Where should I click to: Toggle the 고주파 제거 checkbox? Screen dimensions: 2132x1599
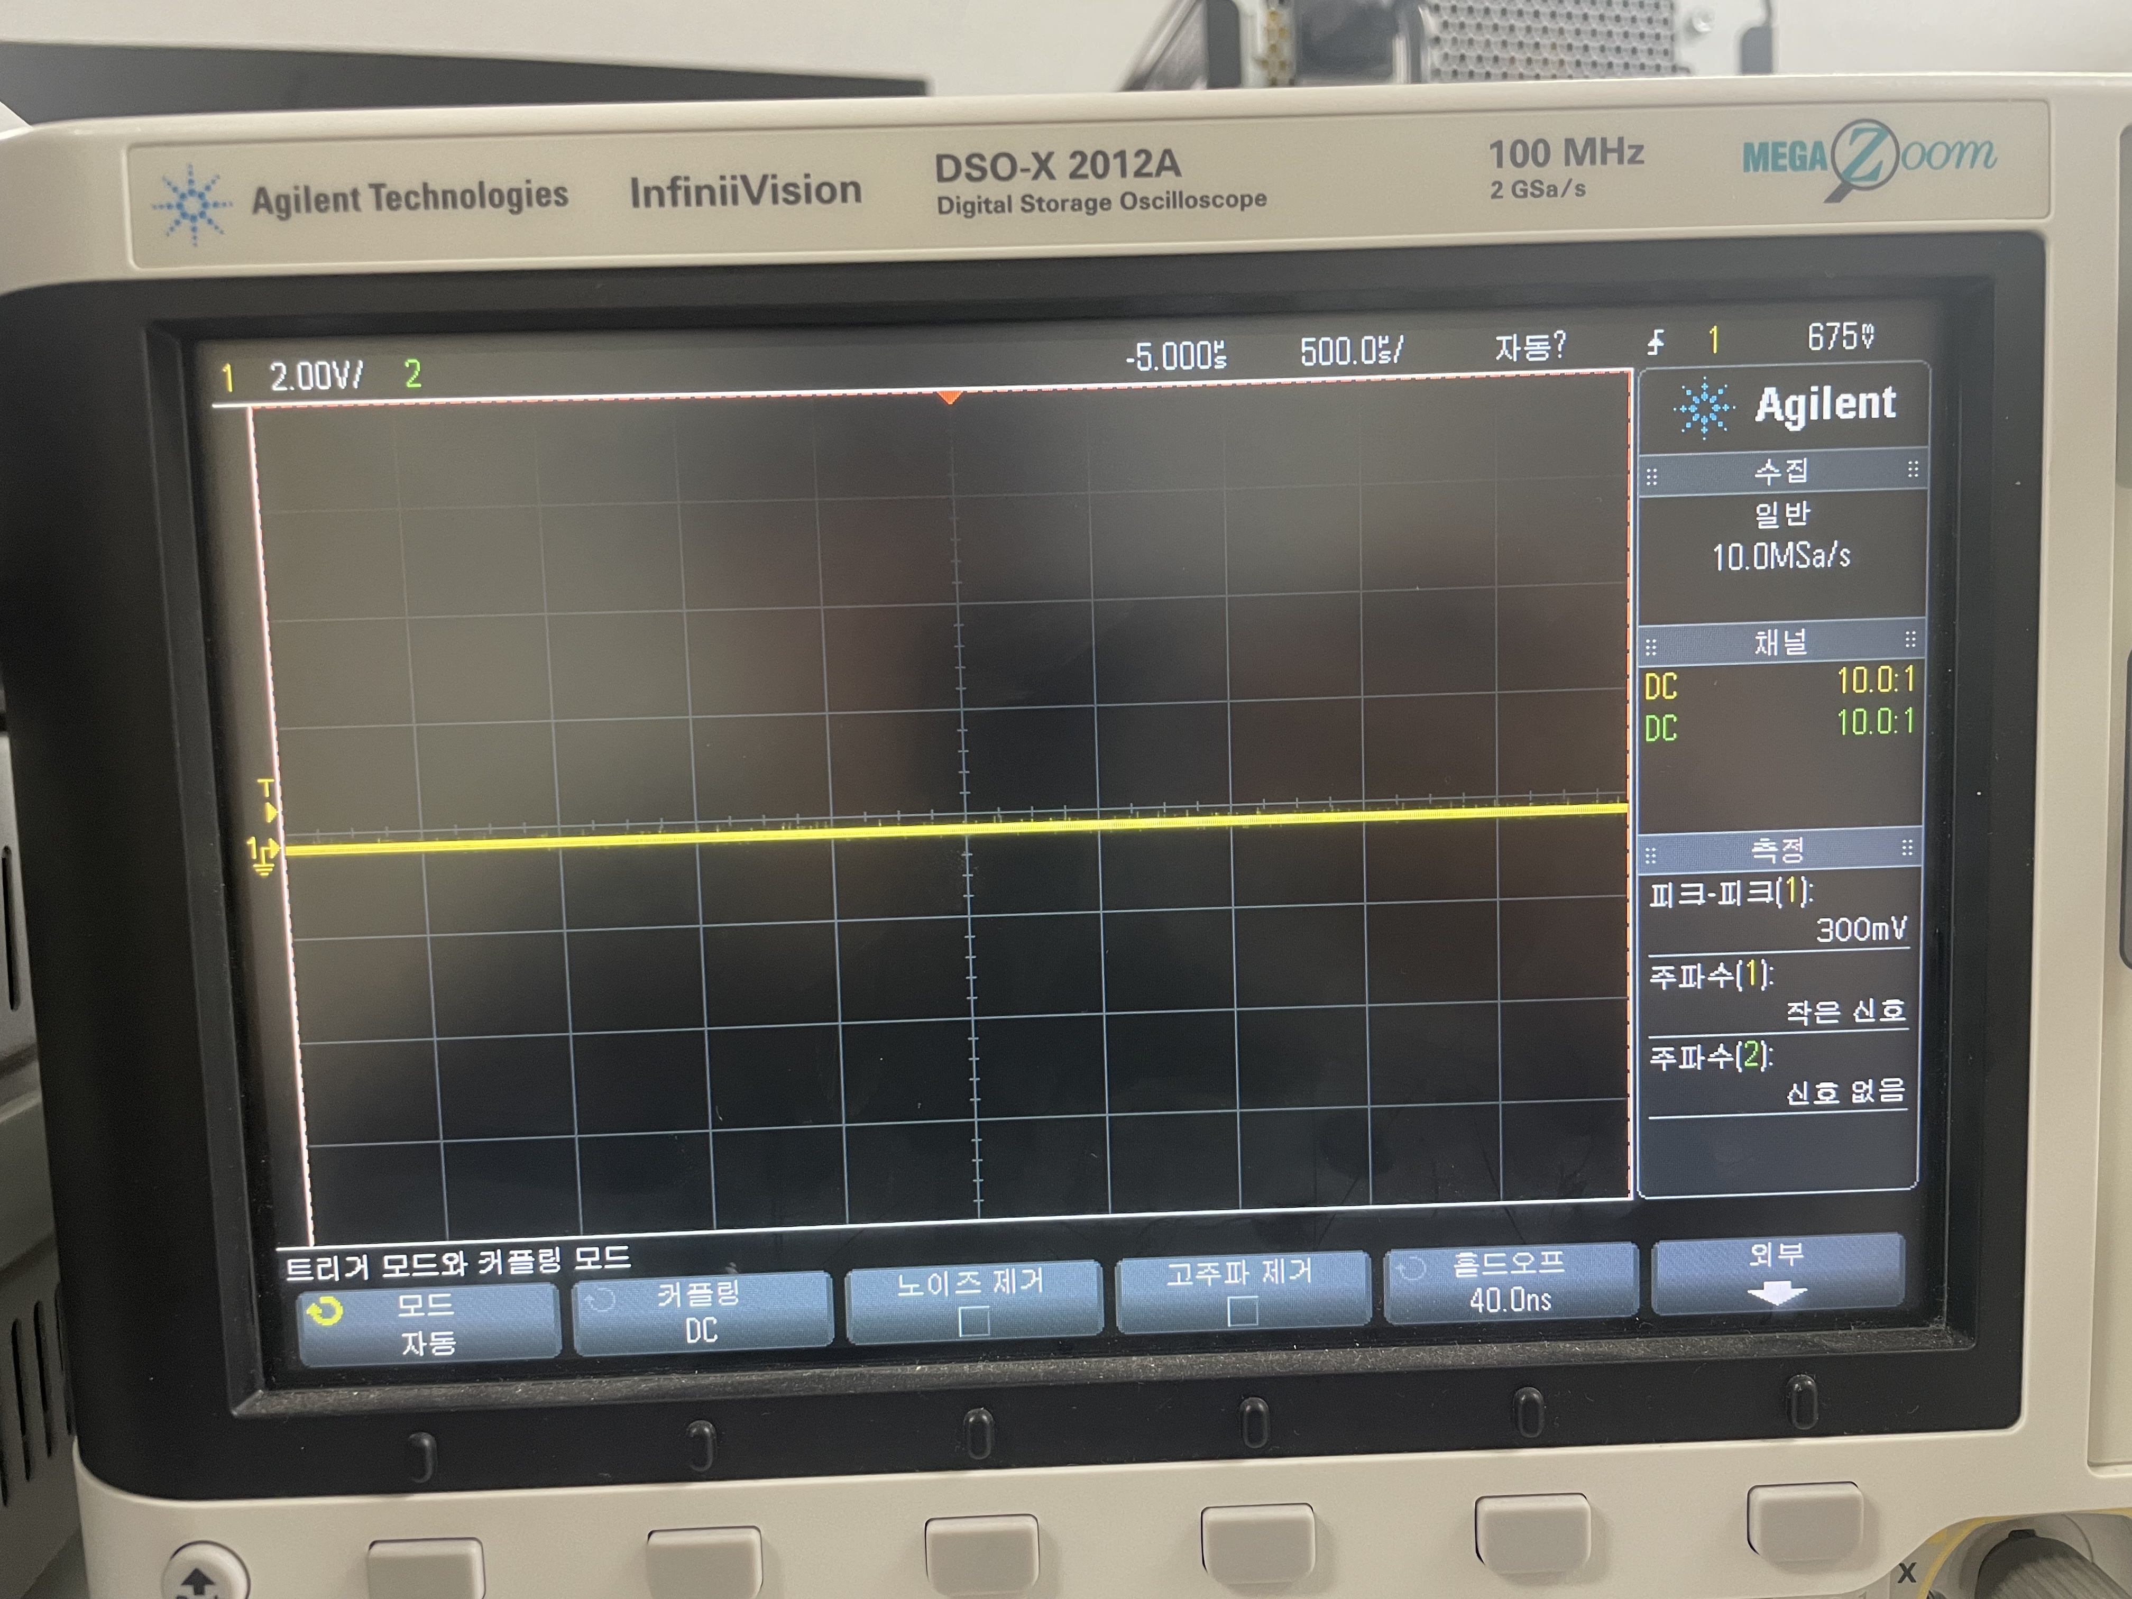pos(1243,1311)
